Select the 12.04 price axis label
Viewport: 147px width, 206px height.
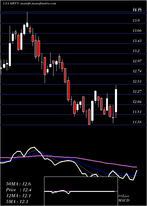(x=138, y=102)
